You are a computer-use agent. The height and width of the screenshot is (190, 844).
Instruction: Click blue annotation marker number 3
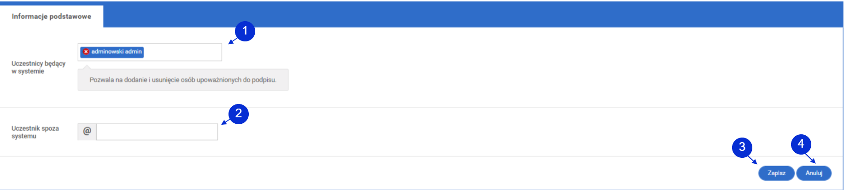pyautogui.click(x=742, y=147)
